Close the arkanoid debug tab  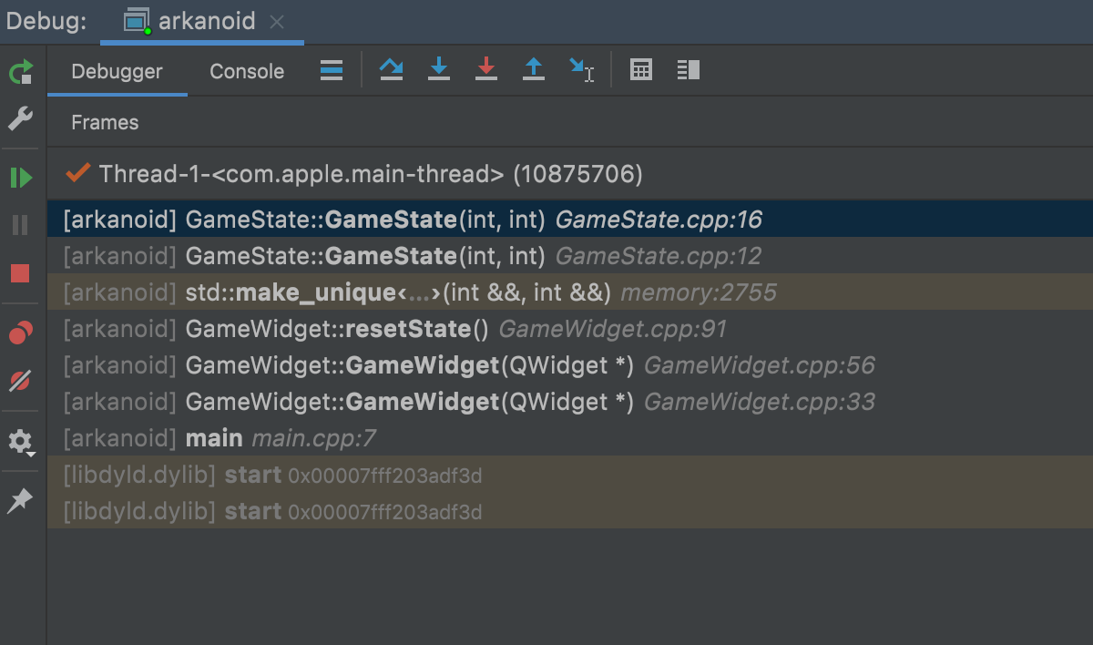pyautogui.click(x=278, y=22)
